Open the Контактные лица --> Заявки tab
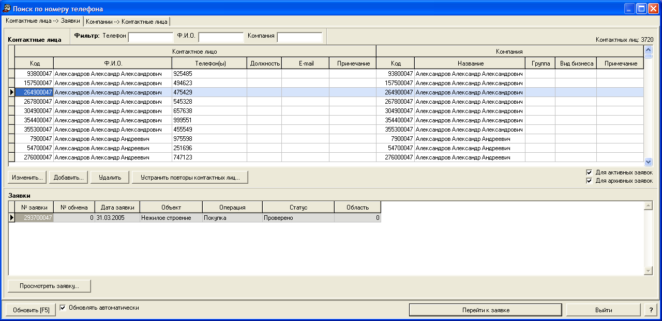The width and height of the screenshot is (662, 321). pyautogui.click(x=43, y=21)
